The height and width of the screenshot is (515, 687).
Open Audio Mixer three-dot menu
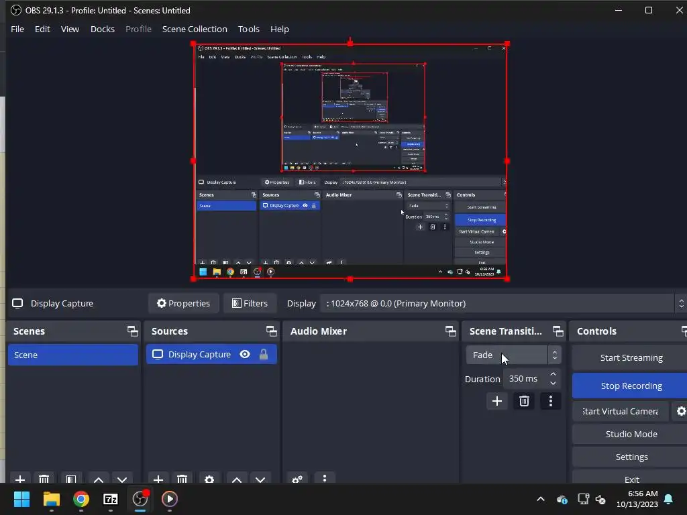coord(325,478)
